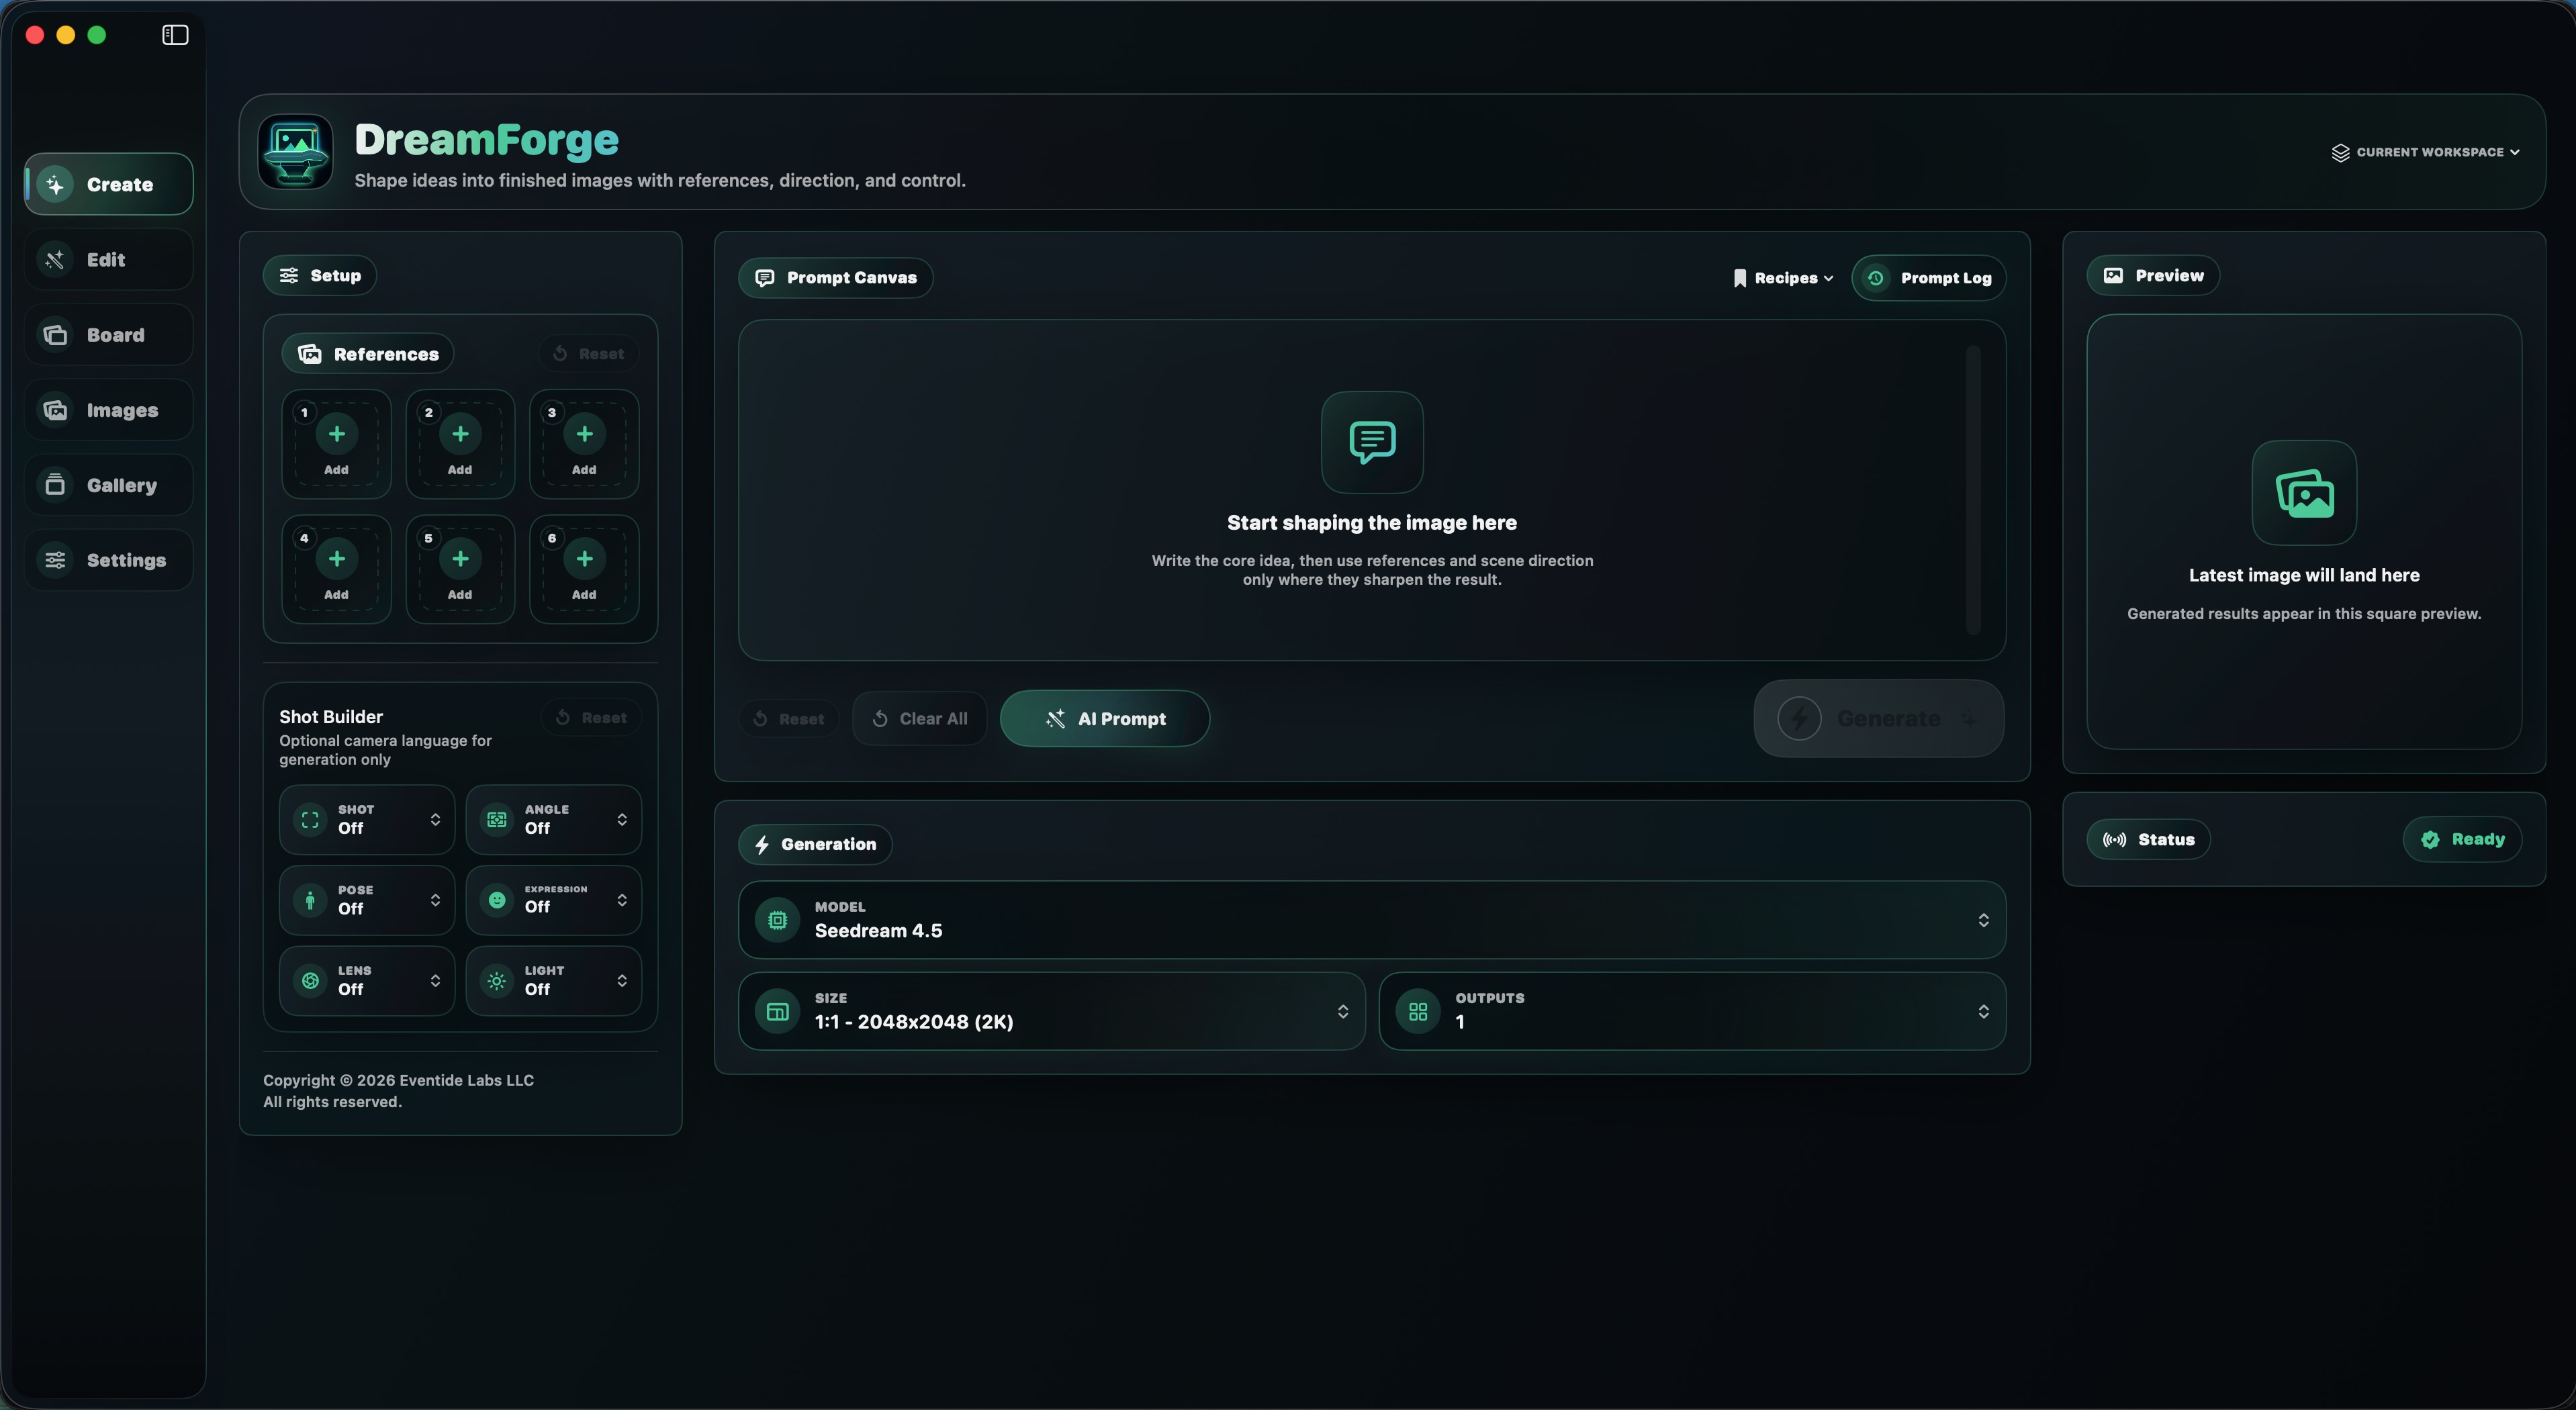
Task: Open the Size 1:1 2048x2048 dropdown
Action: [1052, 1012]
